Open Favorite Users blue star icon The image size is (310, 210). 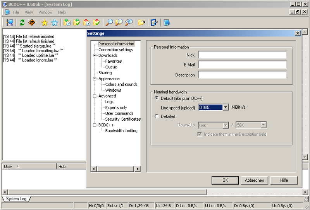54,22
